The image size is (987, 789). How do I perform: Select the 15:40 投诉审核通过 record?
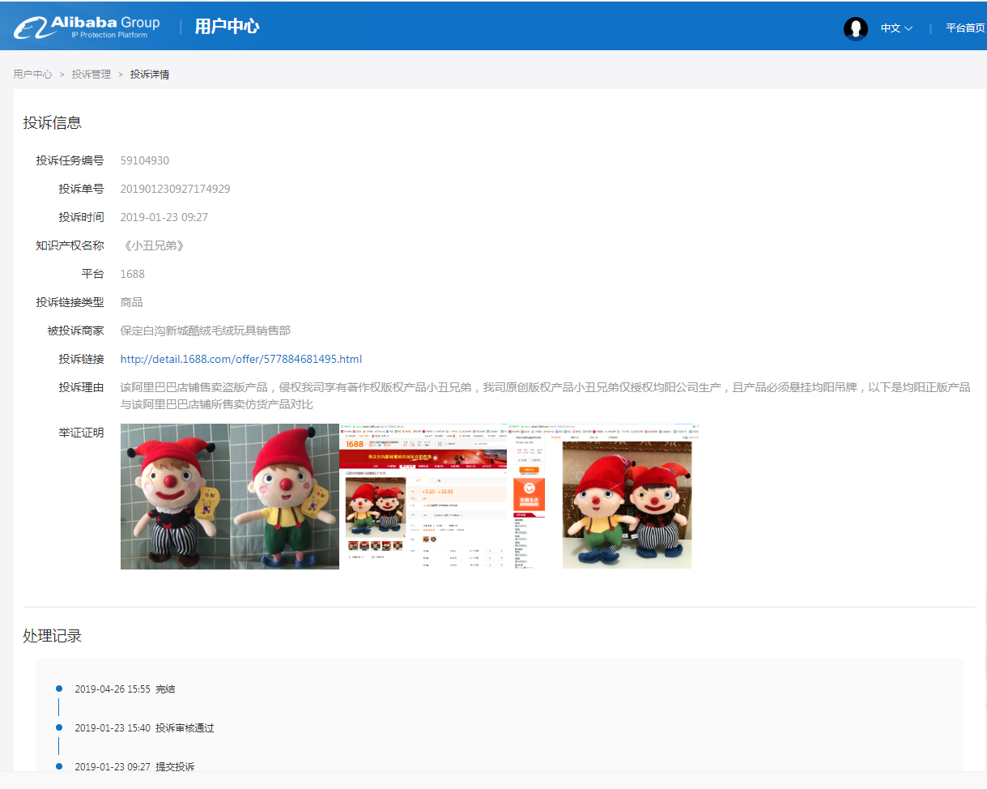coord(144,728)
